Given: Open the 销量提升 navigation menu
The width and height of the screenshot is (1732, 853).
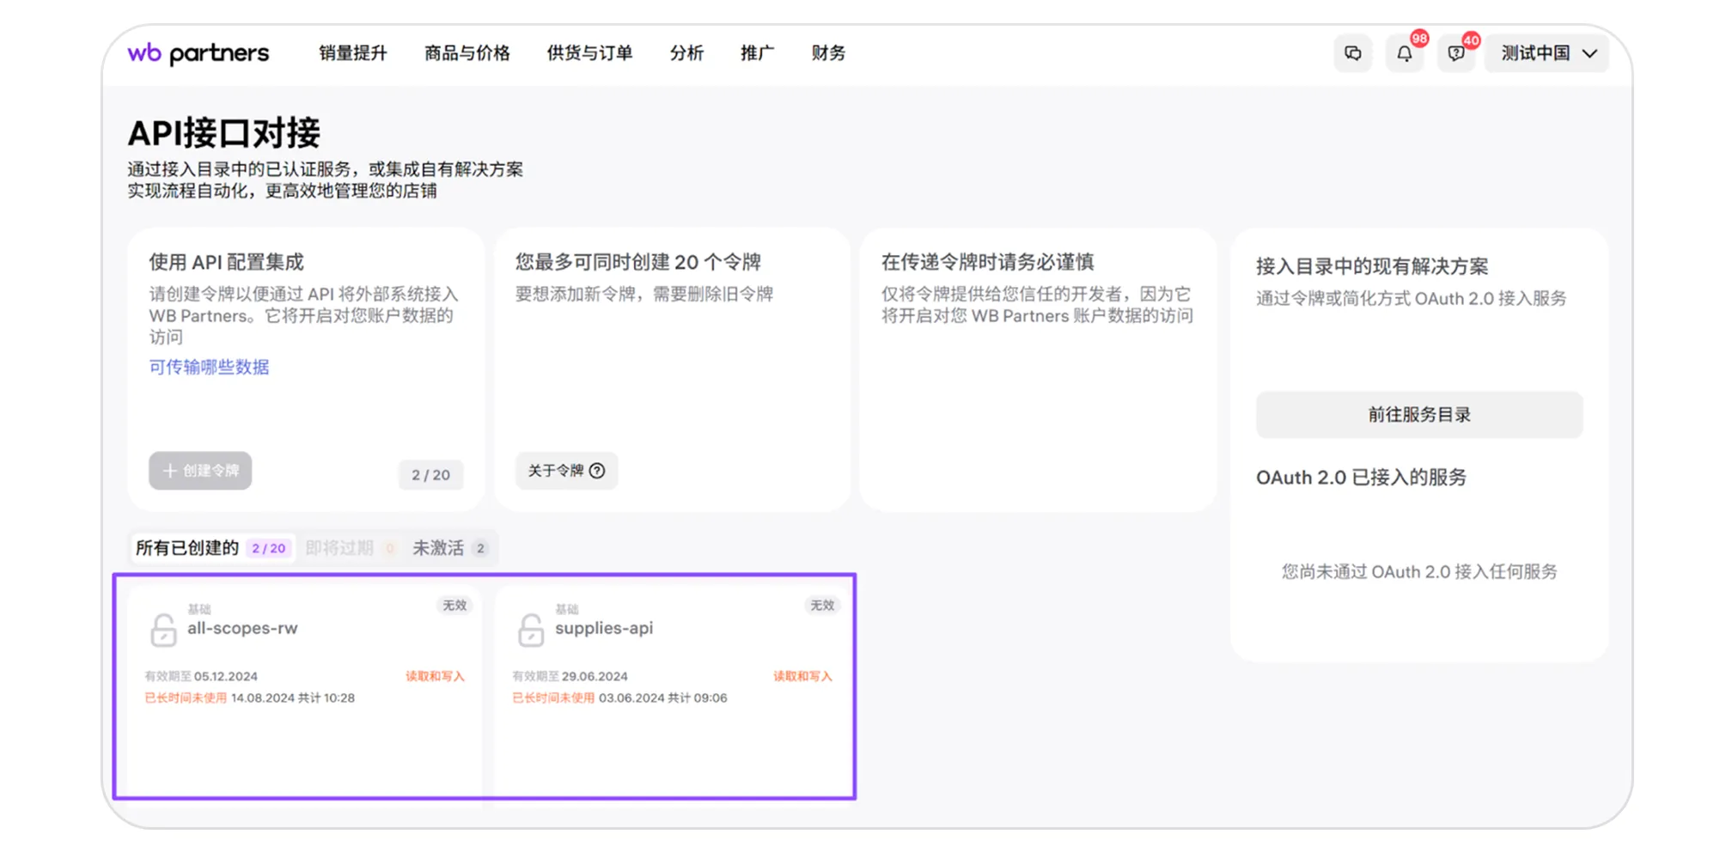Looking at the screenshot, I should (x=352, y=53).
